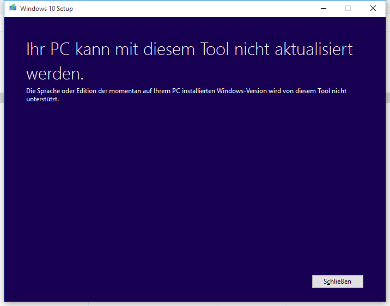390x306 pixels.
Task: Click the Schließen button
Action: click(338, 281)
